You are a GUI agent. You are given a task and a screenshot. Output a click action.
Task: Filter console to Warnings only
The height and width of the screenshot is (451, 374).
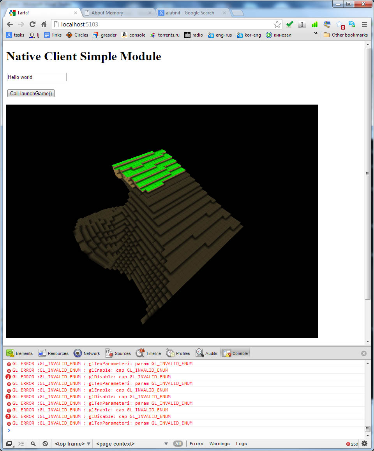point(219,444)
